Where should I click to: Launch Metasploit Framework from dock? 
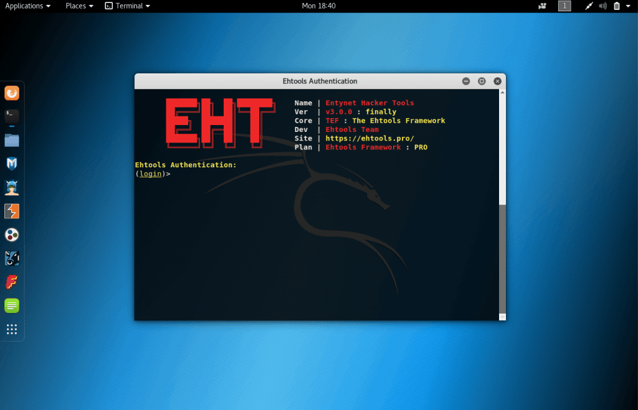pyautogui.click(x=12, y=164)
